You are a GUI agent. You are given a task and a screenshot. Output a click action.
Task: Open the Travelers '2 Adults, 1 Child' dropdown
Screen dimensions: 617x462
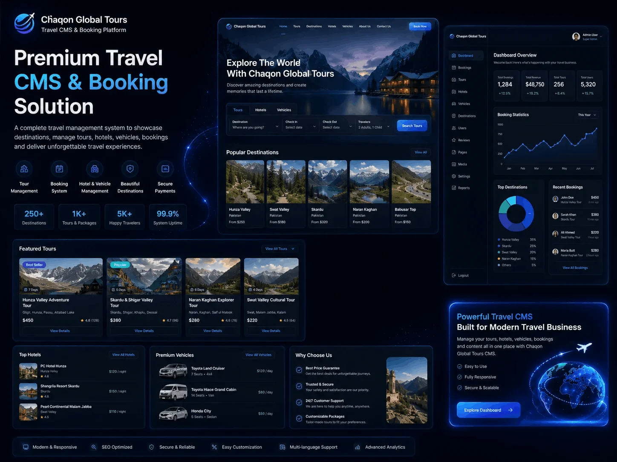point(374,125)
